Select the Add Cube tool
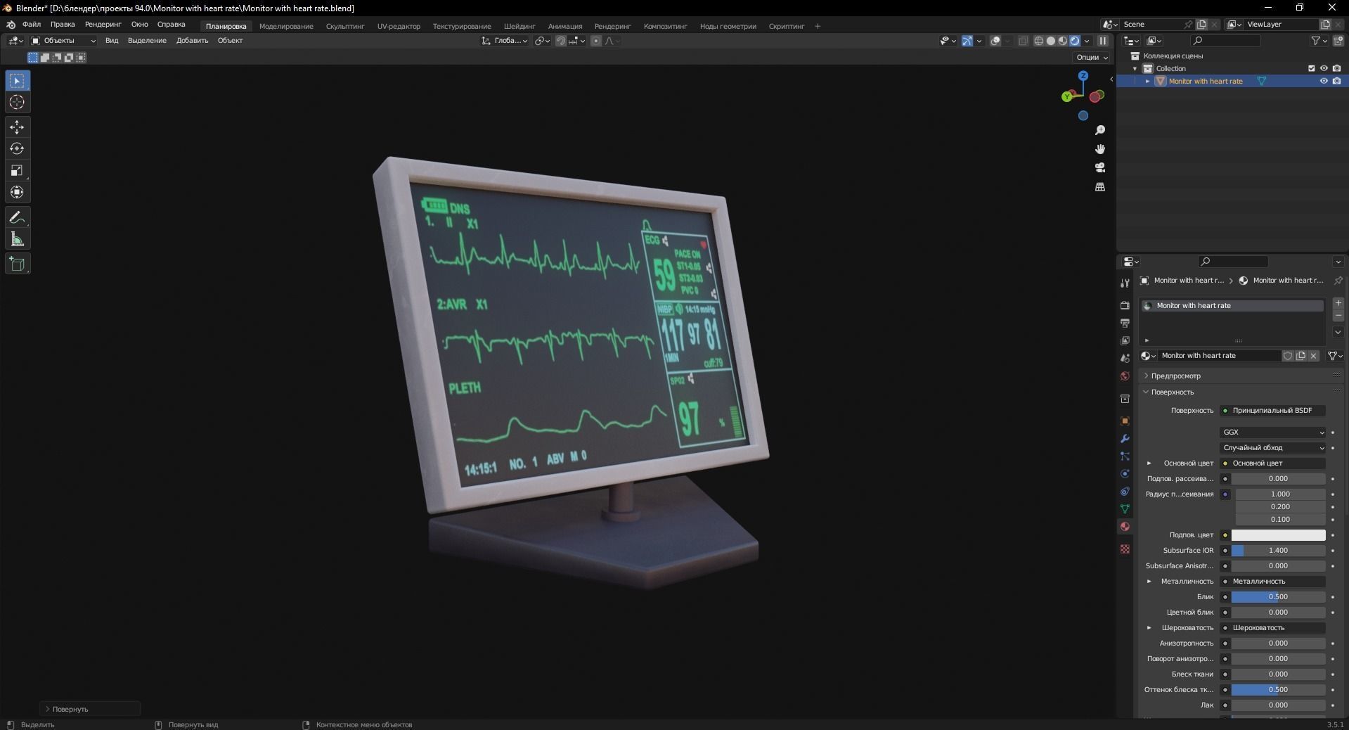The image size is (1349, 730). (x=18, y=264)
